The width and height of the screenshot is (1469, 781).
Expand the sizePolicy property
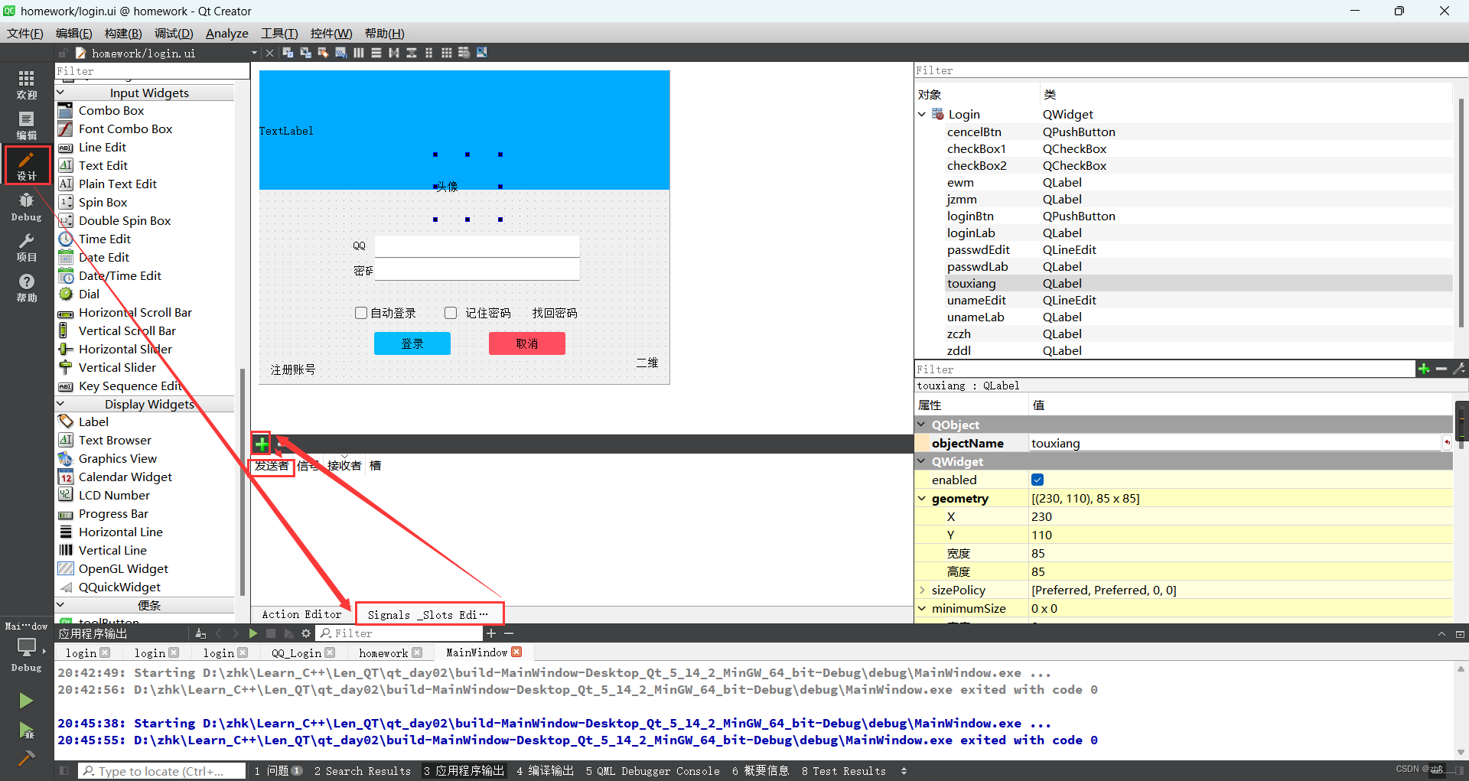coord(921,590)
